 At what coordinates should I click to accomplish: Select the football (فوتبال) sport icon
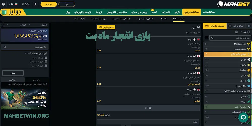(x=249, y=60)
